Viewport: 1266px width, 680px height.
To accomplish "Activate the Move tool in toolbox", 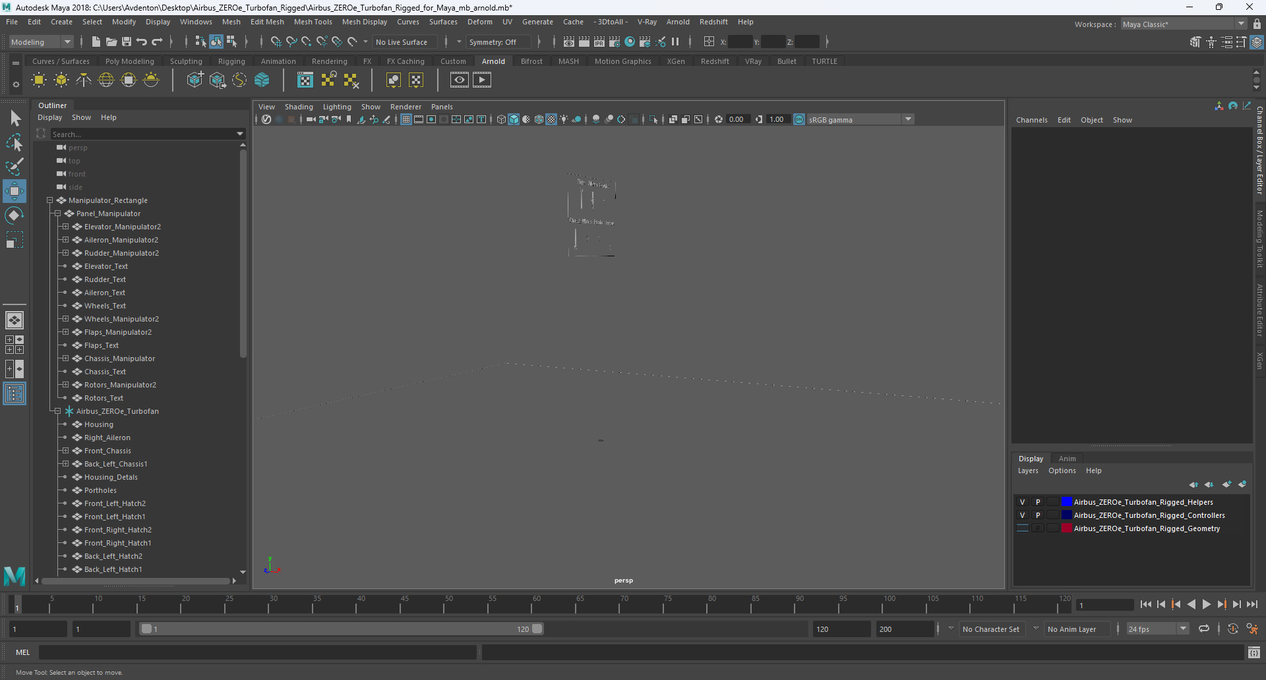I will click(x=15, y=191).
